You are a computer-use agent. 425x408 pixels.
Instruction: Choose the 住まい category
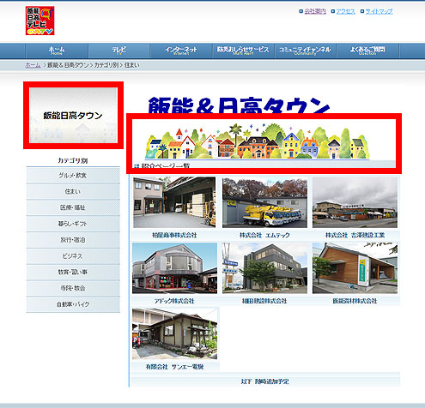[x=73, y=191]
